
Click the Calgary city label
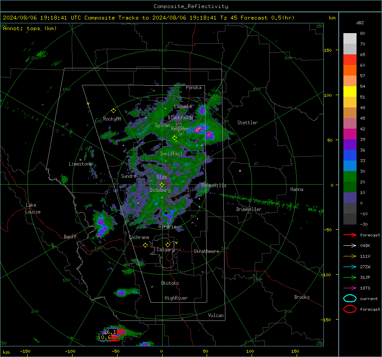point(166,250)
